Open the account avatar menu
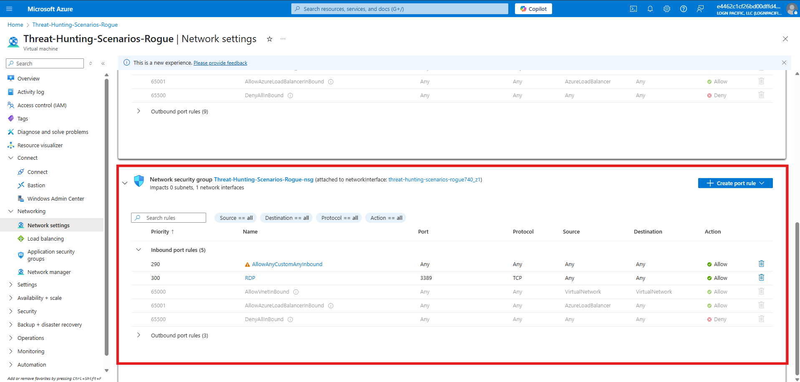This screenshot has height=382, width=800. (x=792, y=9)
